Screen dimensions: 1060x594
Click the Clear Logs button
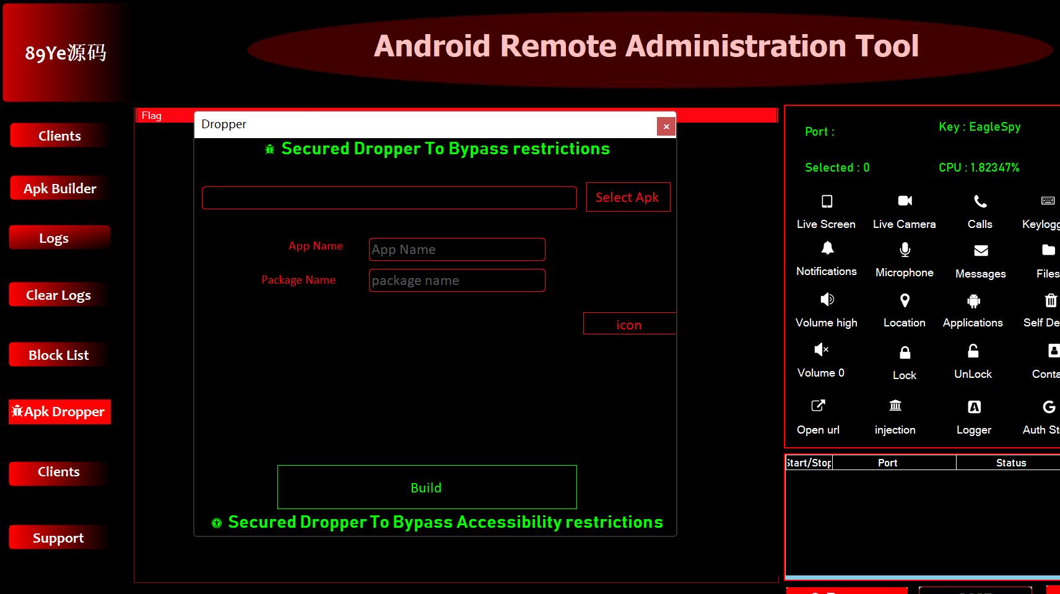click(x=59, y=295)
